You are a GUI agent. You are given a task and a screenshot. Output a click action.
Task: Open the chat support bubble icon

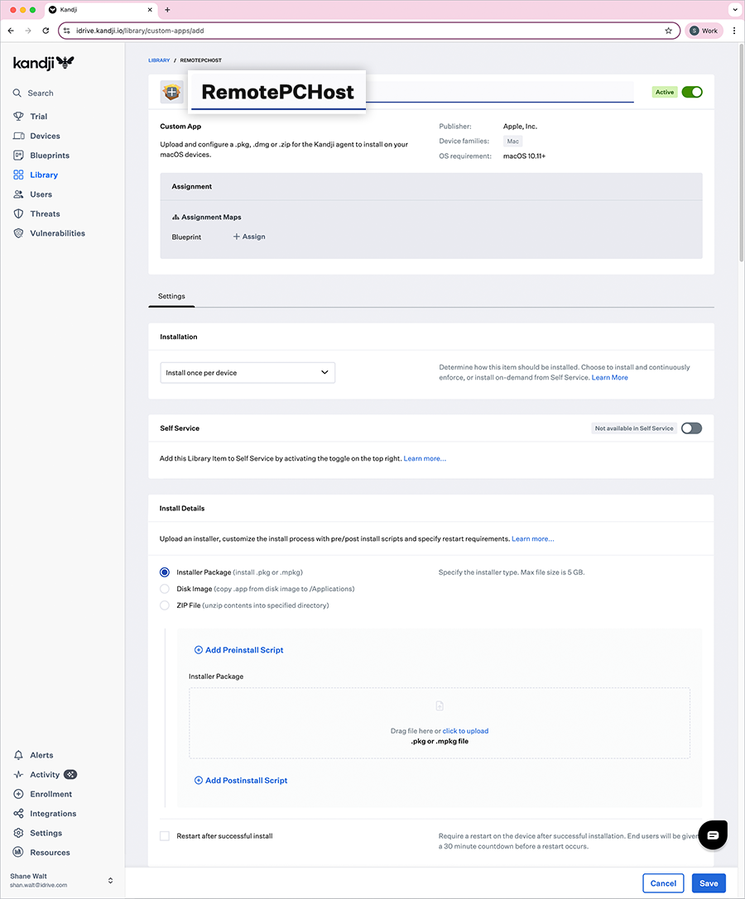click(x=712, y=835)
